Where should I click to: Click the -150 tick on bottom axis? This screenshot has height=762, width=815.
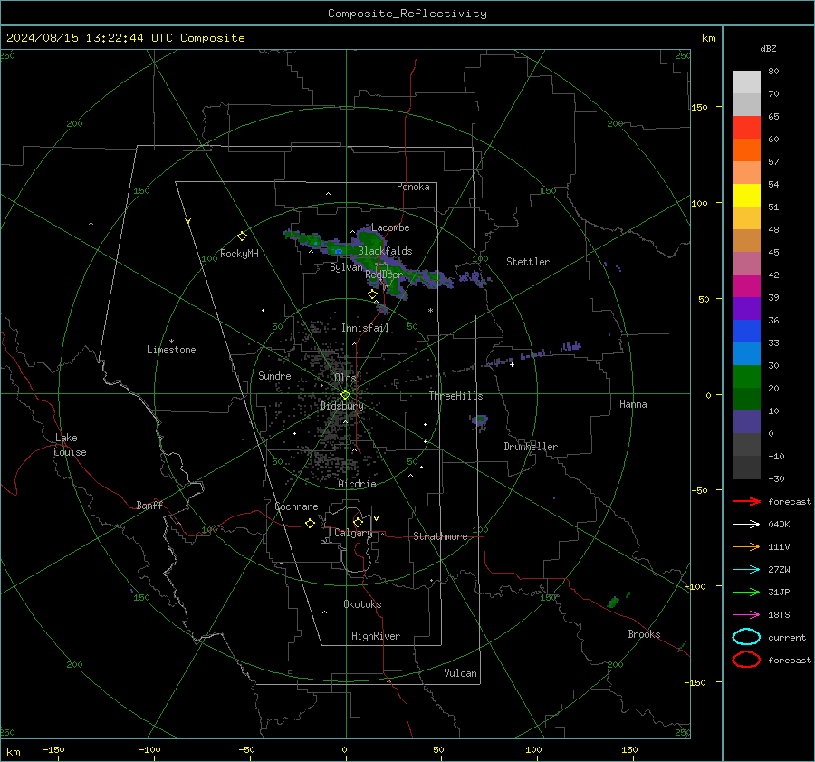pyautogui.click(x=53, y=749)
